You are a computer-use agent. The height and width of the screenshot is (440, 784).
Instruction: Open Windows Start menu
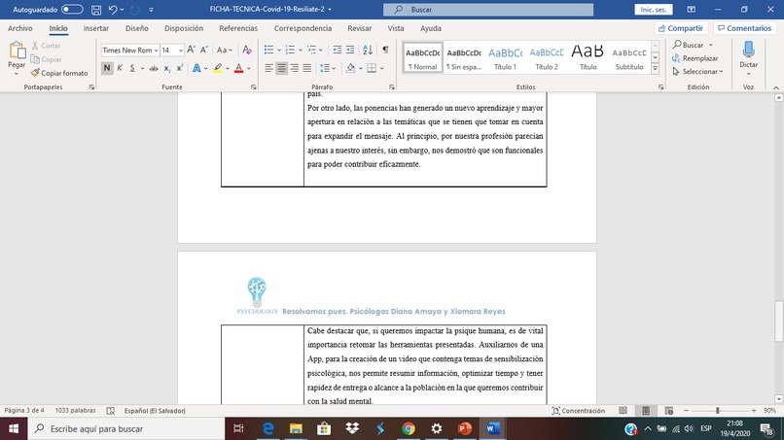[14, 428]
